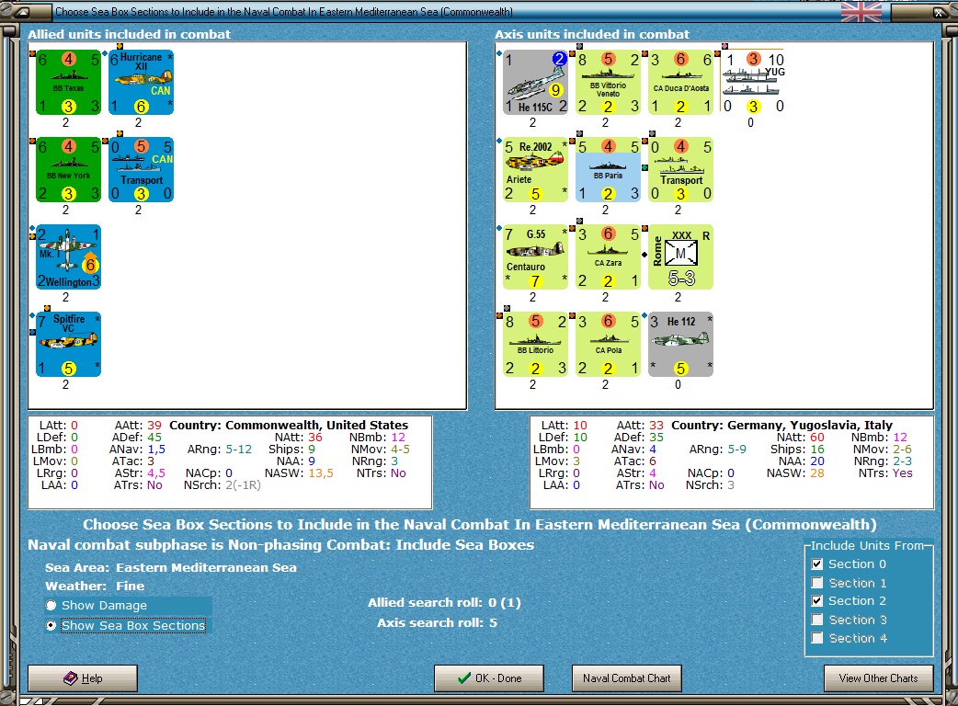958x706 pixels.
Task: Select the Hurricane XII CAN aircraft unit
Action: coord(142,83)
